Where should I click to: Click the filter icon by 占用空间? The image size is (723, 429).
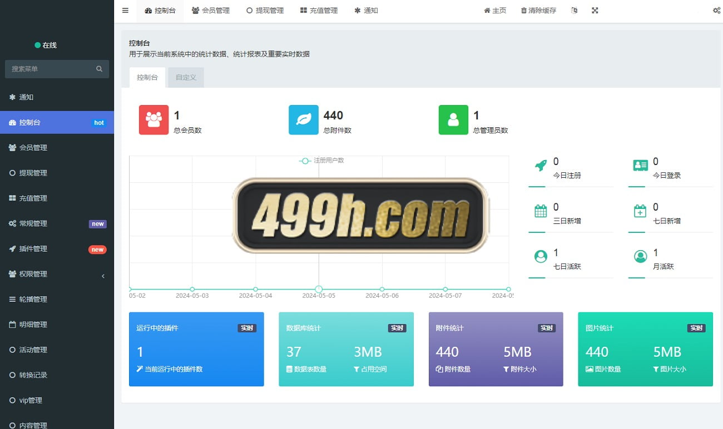[x=356, y=369]
